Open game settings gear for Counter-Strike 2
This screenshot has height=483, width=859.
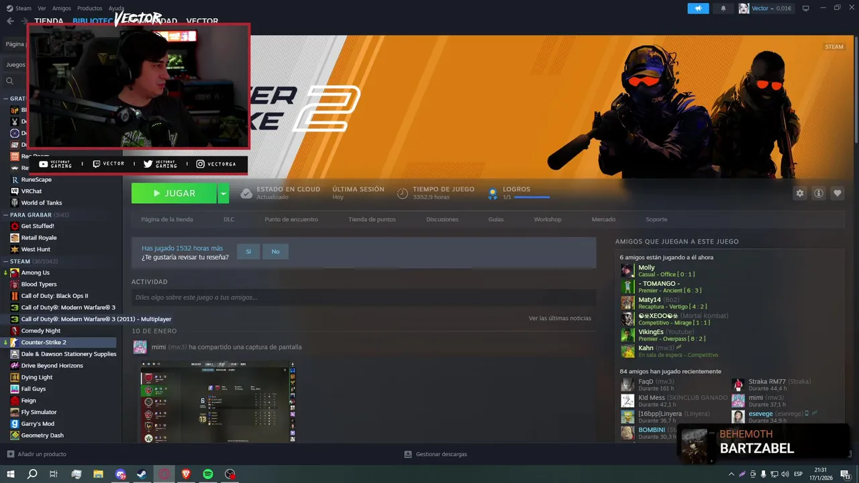799,193
